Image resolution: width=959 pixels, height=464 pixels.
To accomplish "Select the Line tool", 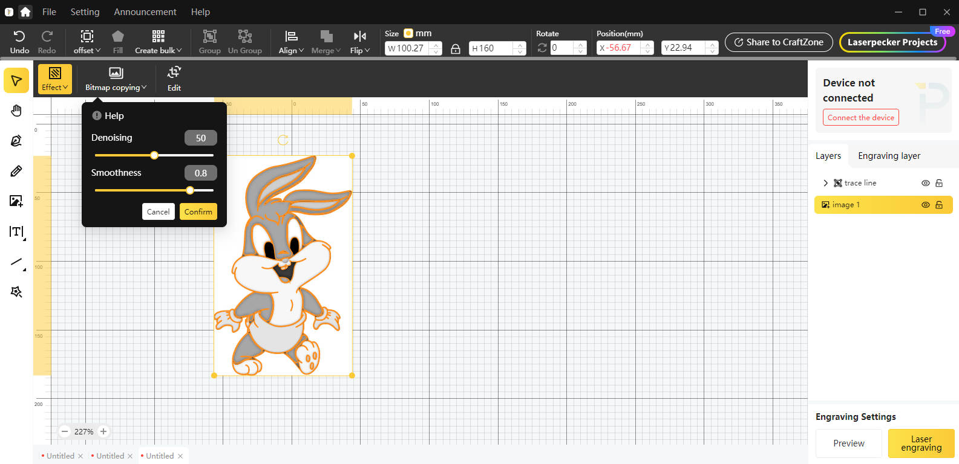I will [16, 262].
